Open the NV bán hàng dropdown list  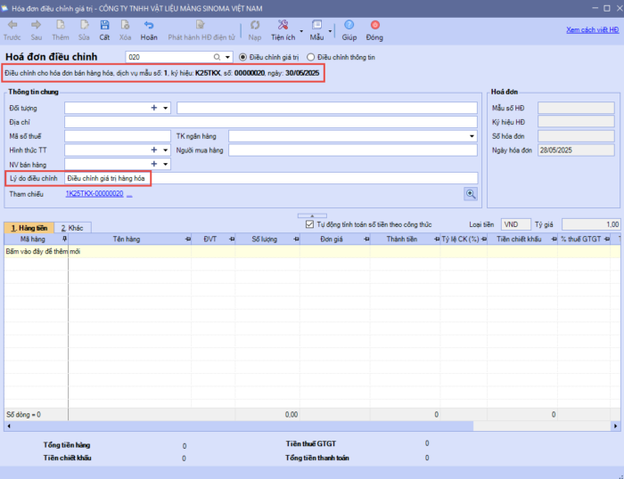pyautogui.click(x=166, y=164)
